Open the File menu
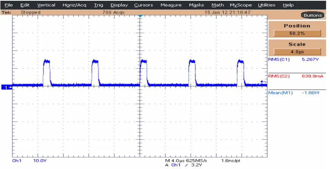 9,5
